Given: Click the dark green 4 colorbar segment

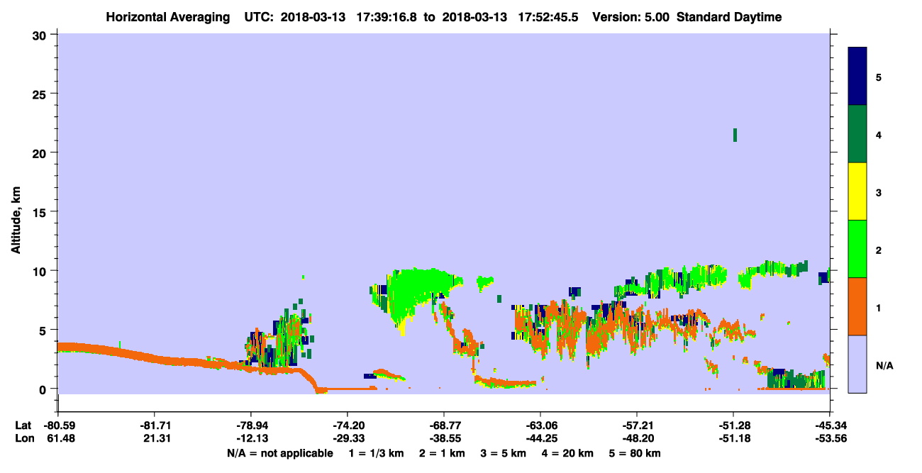Looking at the screenshot, I should tap(857, 134).
